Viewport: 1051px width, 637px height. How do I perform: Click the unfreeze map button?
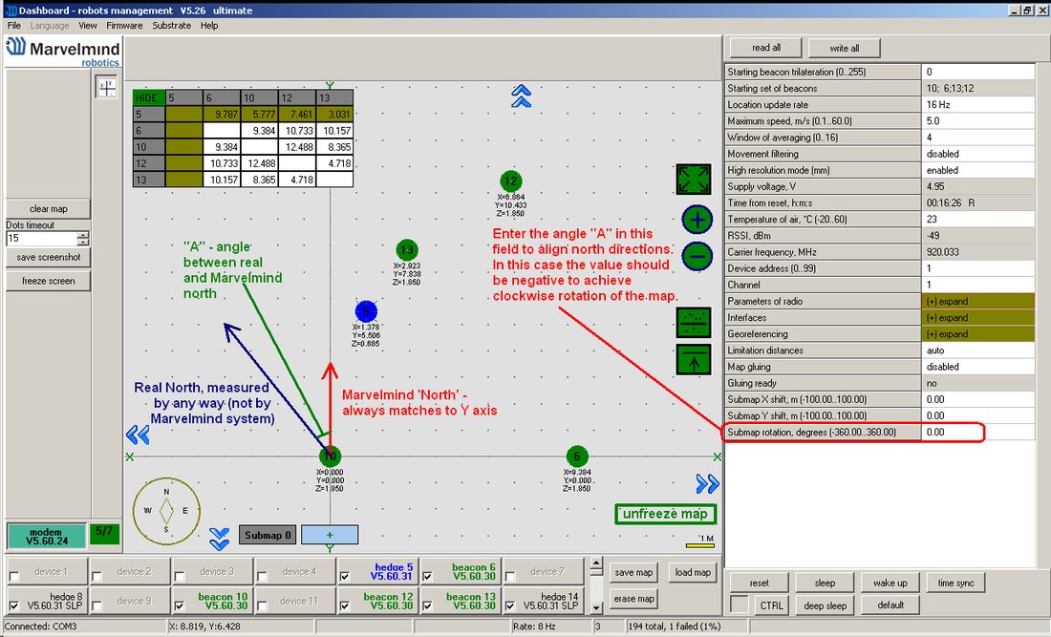point(666,514)
